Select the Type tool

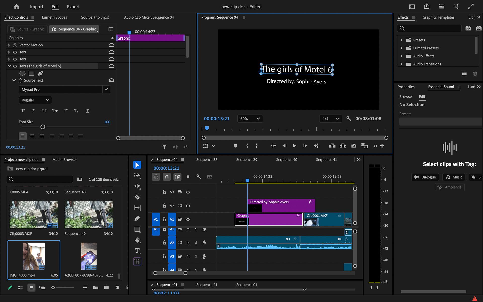coord(137,251)
